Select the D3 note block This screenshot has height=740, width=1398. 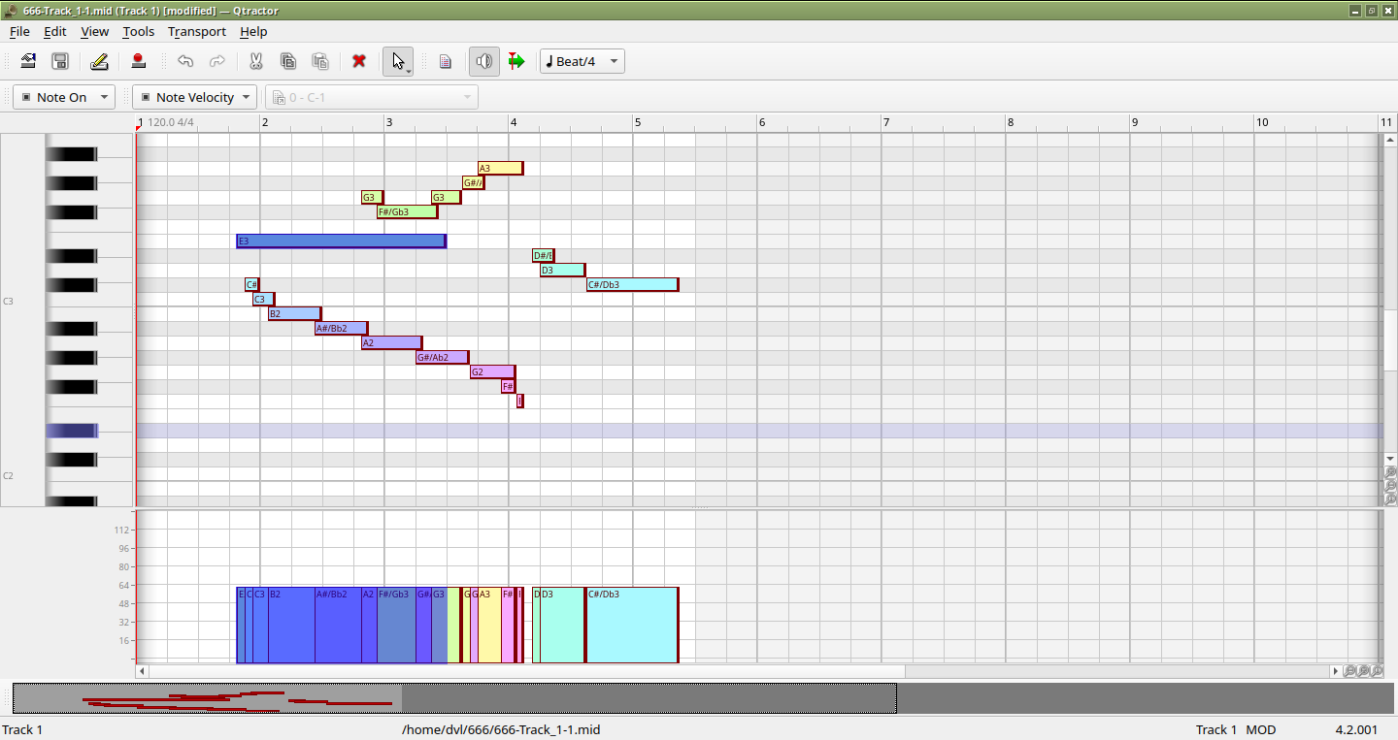click(563, 270)
